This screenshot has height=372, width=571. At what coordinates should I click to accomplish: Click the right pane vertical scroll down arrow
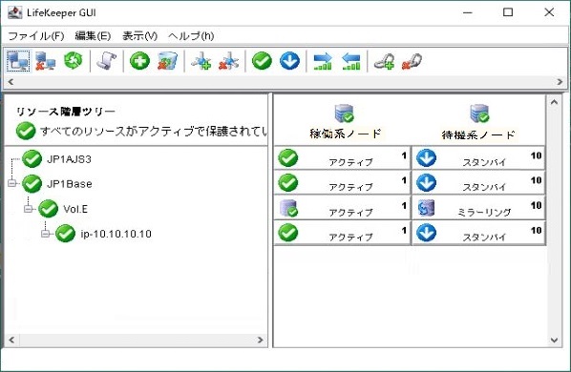point(554,341)
